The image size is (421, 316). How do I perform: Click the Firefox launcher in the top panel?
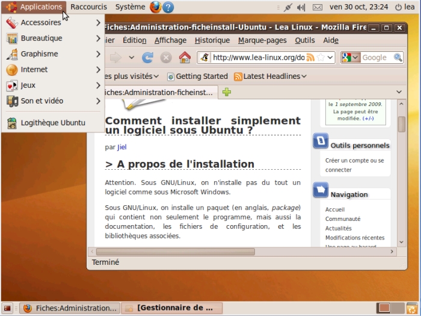[x=155, y=7]
